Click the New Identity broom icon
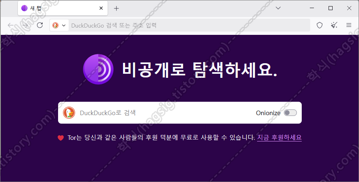The width and height of the screenshot is (359, 182). click(334, 25)
